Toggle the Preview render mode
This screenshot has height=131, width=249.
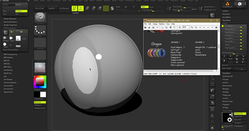tap(21, 11)
